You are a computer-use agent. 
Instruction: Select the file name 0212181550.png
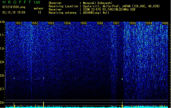click(x=14, y=7)
